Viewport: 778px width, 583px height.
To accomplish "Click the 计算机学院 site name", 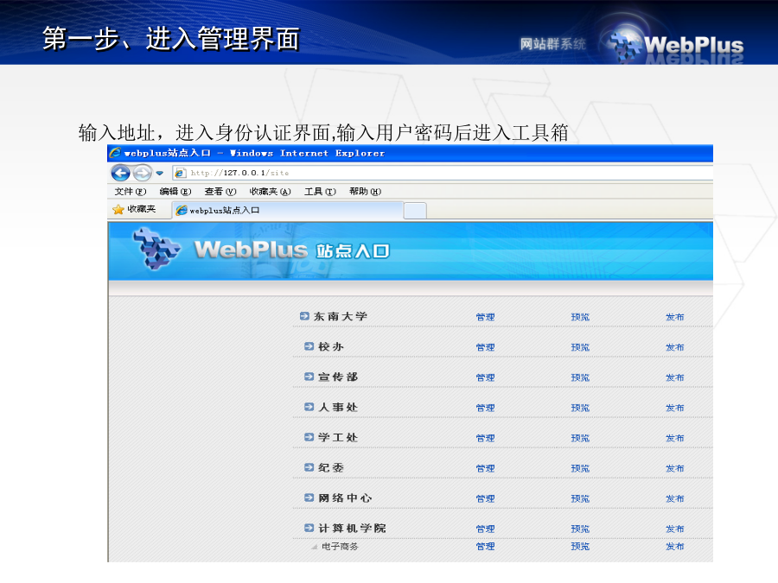I will point(352,528).
